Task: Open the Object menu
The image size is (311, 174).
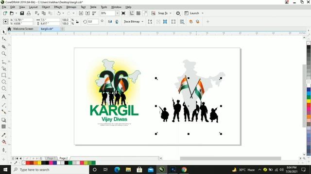Action: [46, 7]
